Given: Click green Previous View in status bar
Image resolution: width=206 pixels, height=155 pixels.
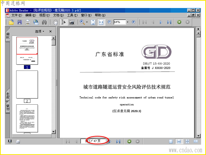Looking at the screenshot, I should (x=129, y=141).
